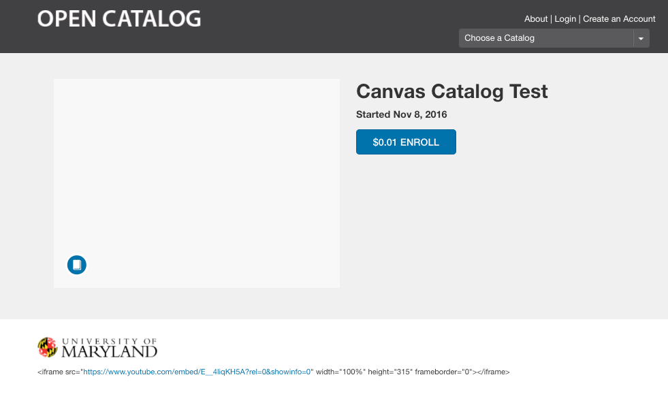The image size is (668, 407).
Task: Click the word ENROLL on the blue button
Action: 419,142
